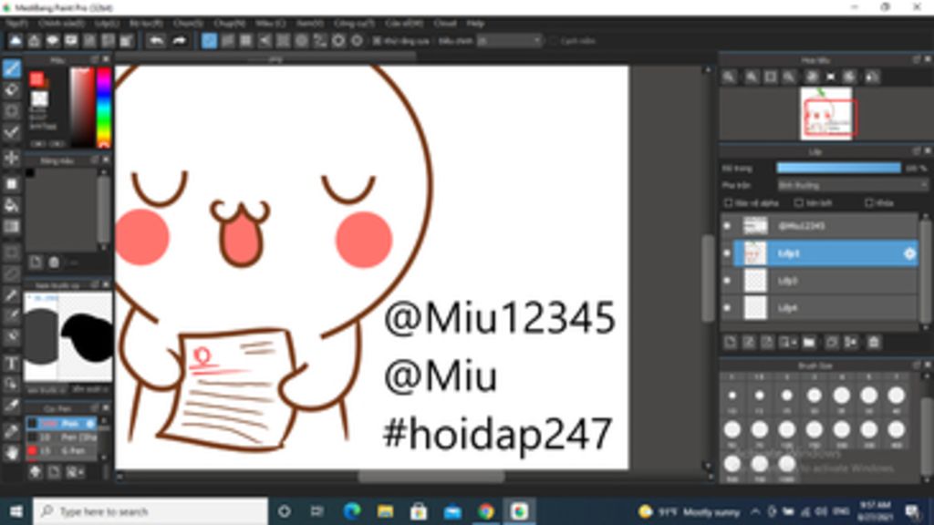Float the Màu color panel
The height and width of the screenshot is (525, 934).
pyautogui.click(x=95, y=59)
